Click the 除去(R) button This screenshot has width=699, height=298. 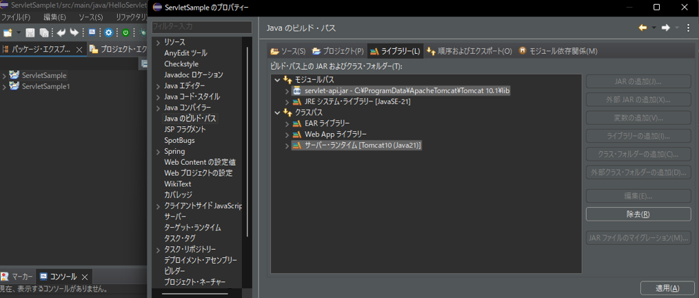pyautogui.click(x=638, y=215)
